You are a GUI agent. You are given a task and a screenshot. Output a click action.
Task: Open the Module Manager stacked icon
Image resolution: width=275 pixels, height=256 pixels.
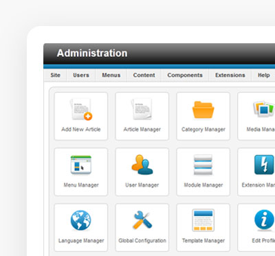203,165
